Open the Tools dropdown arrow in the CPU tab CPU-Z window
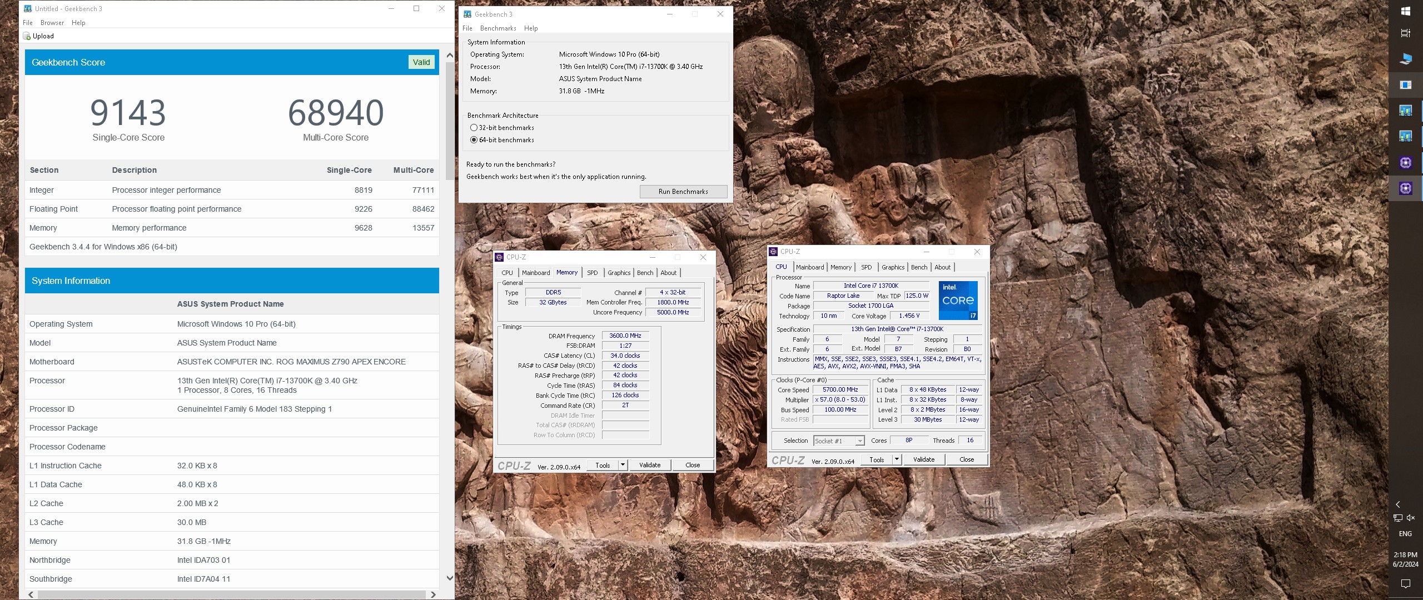 click(x=897, y=459)
